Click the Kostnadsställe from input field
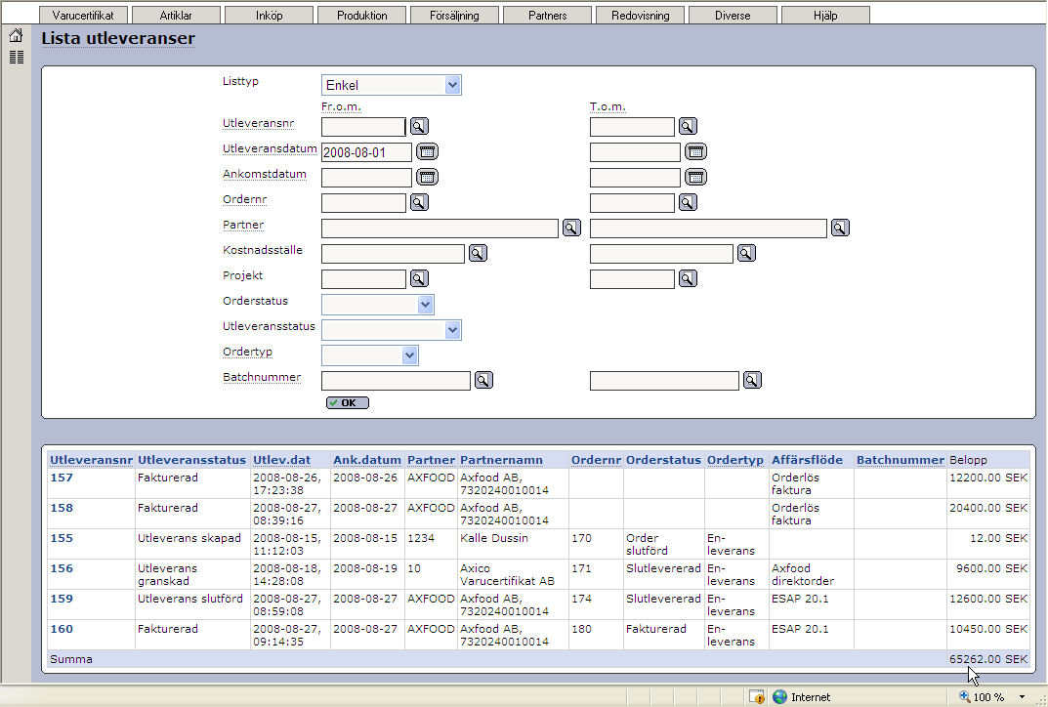The height and width of the screenshot is (707, 1048). (393, 254)
